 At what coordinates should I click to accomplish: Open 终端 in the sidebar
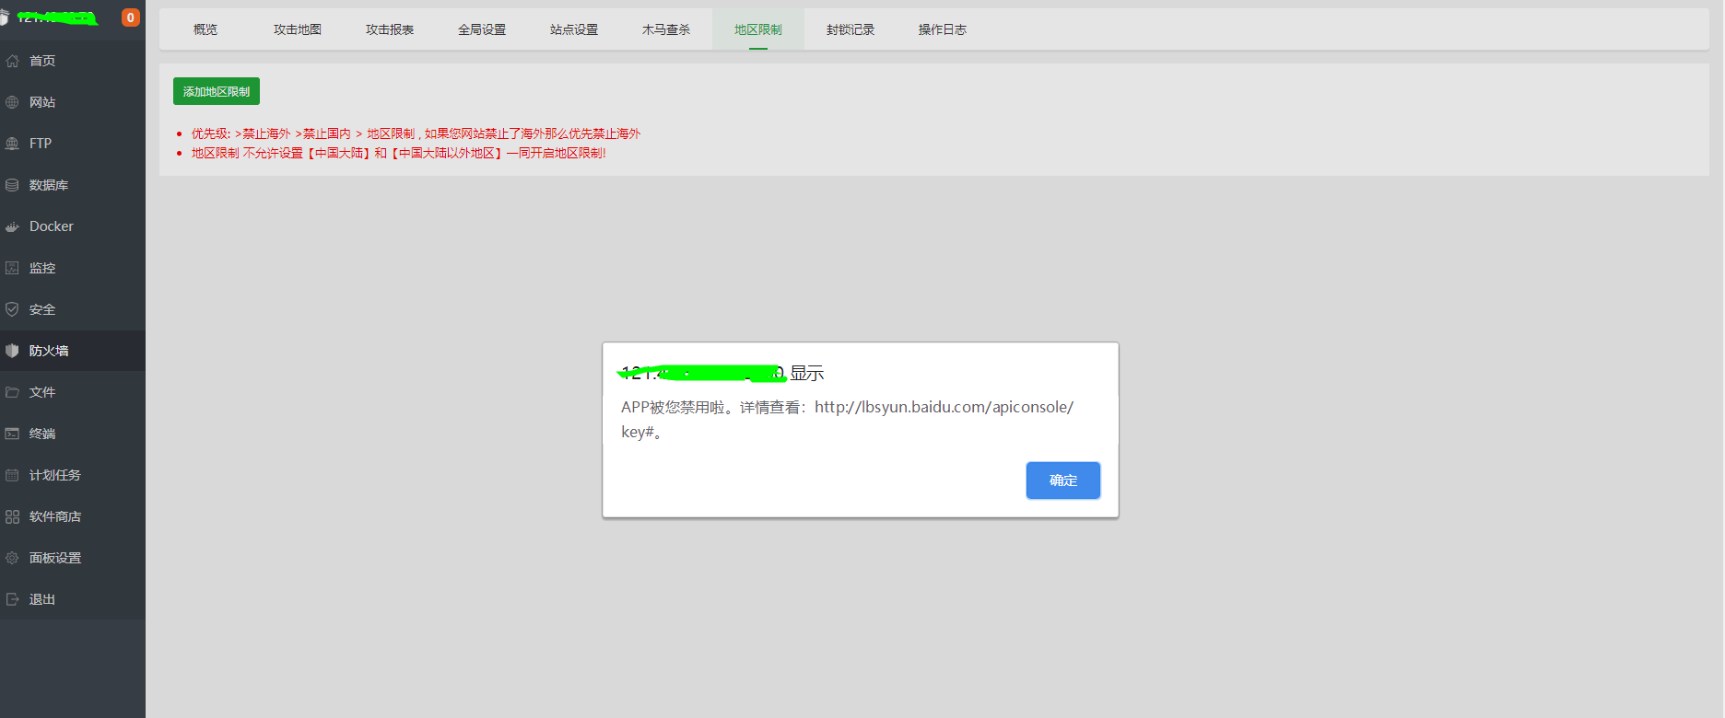73,434
